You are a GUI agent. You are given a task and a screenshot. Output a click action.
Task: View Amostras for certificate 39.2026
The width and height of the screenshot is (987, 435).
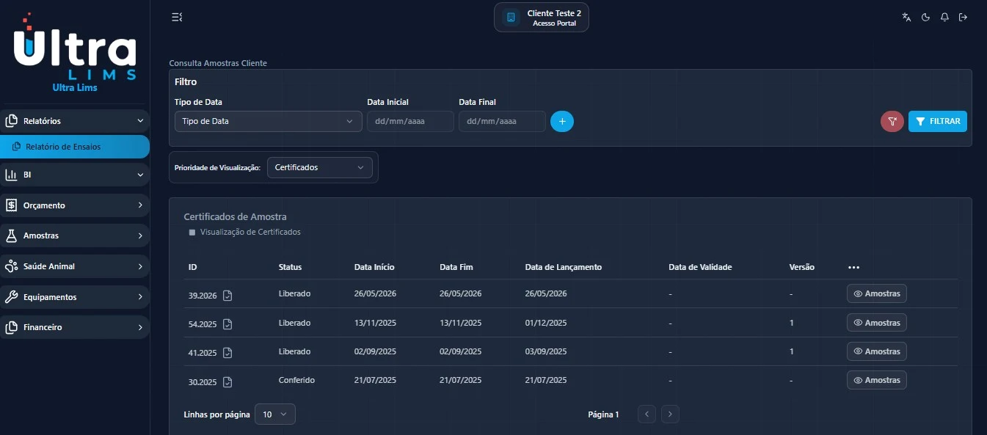[877, 293]
